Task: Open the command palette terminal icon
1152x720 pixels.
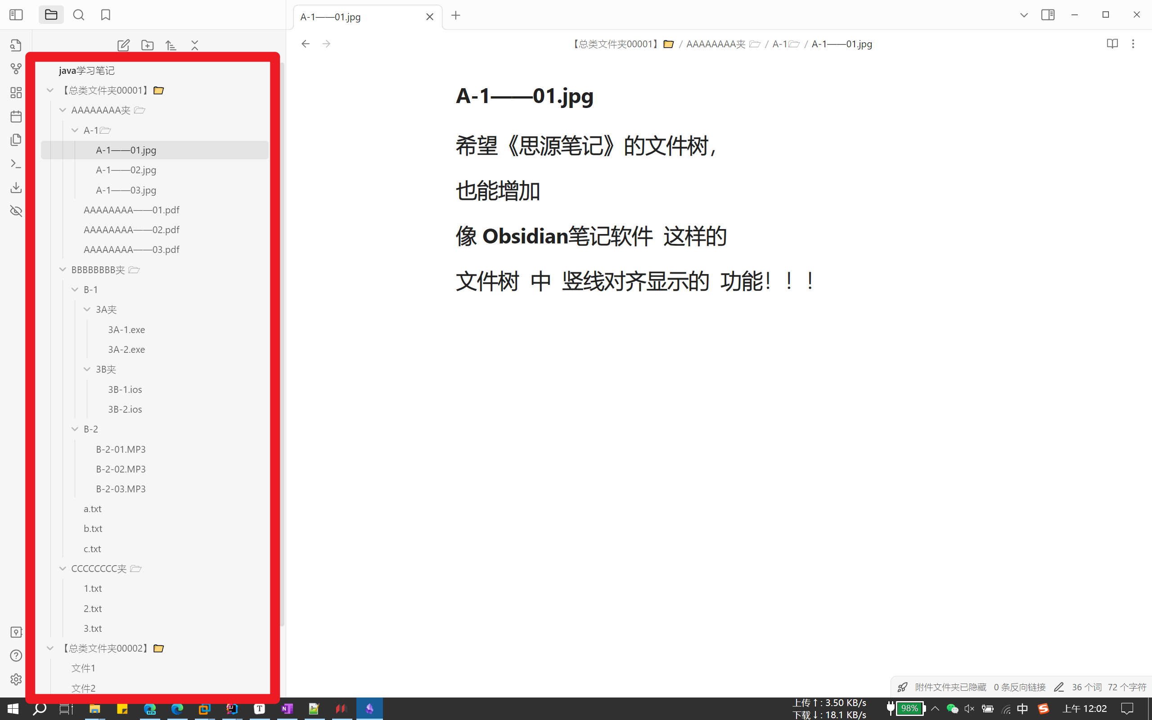Action: click(x=16, y=164)
